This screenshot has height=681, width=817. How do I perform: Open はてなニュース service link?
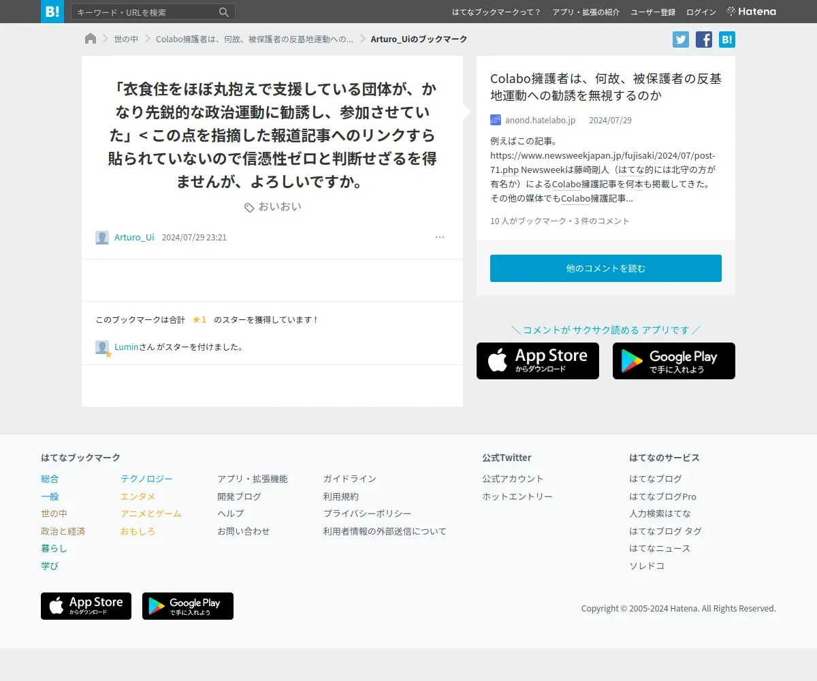pyautogui.click(x=660, y=548)
